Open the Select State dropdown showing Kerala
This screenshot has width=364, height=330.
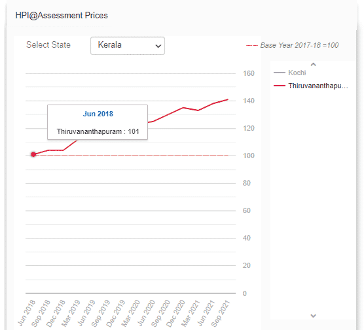[x=128, y=46]
